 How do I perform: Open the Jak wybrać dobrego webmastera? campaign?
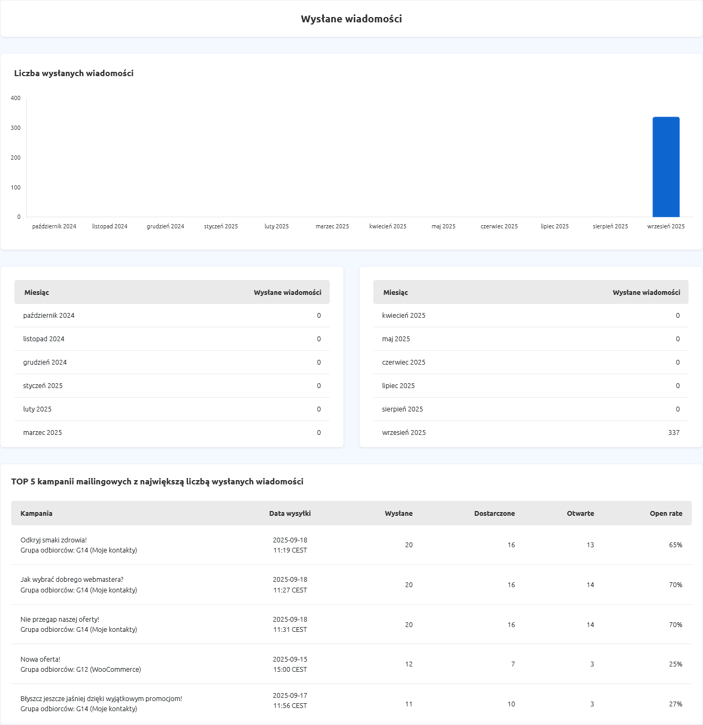pyautogui.click(x=72, y=580)
